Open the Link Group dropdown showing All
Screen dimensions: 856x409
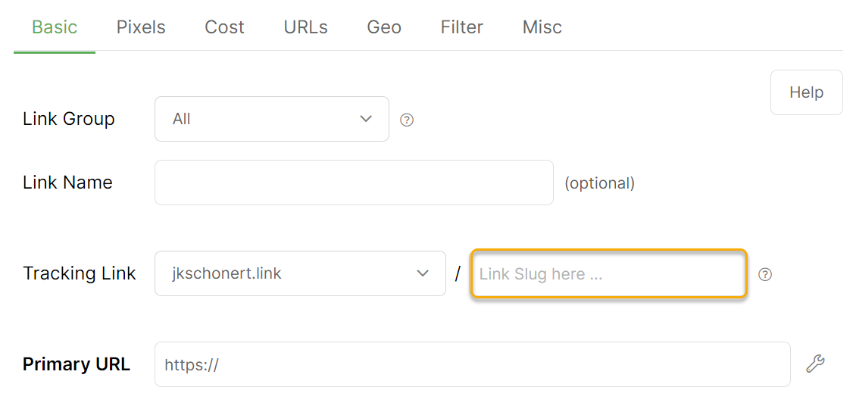point(271,119)
